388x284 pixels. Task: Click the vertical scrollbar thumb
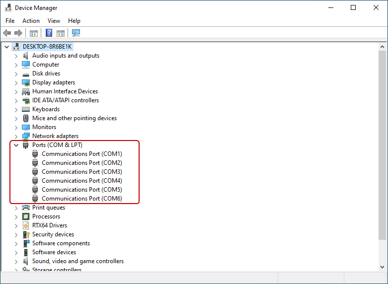[382, 145]
